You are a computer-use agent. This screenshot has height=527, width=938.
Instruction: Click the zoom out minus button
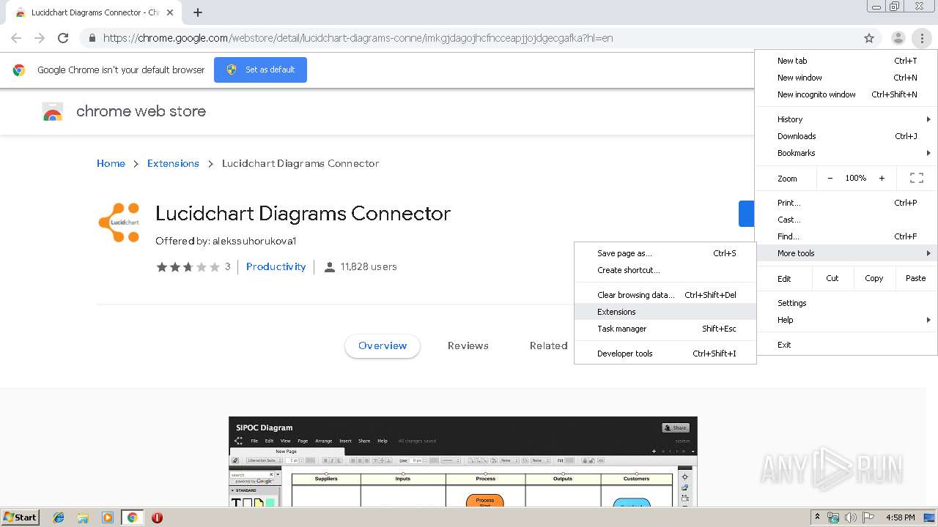point(830,178)
